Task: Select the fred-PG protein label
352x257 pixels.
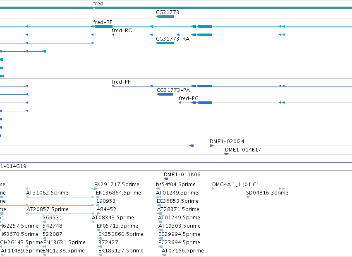Action: coord(189,98)
